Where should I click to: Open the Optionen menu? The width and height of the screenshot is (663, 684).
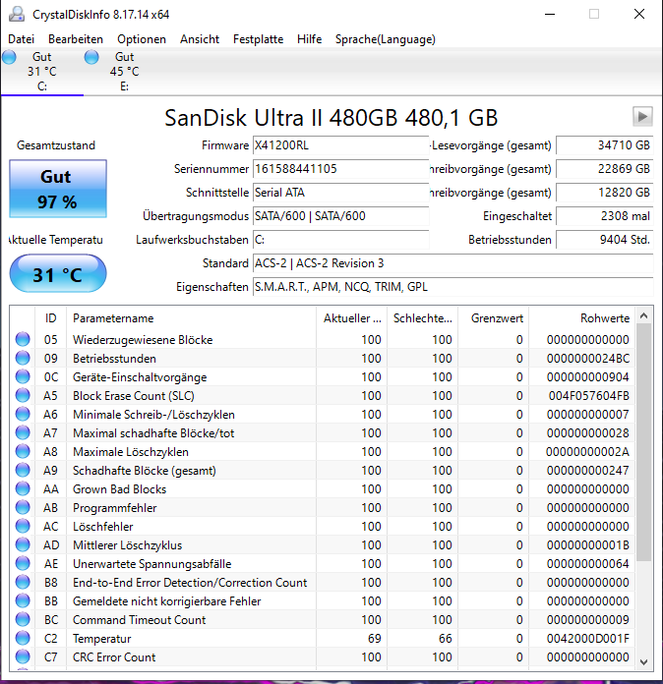pos(142,39)
